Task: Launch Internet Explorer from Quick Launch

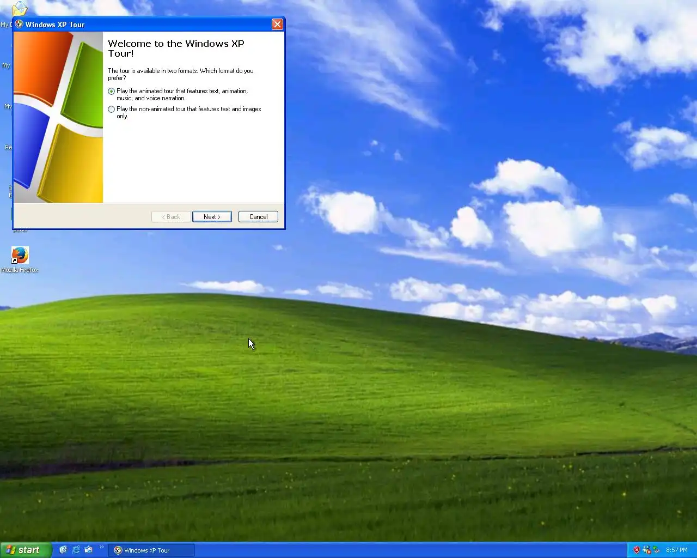Action: [x=76, y=550]
